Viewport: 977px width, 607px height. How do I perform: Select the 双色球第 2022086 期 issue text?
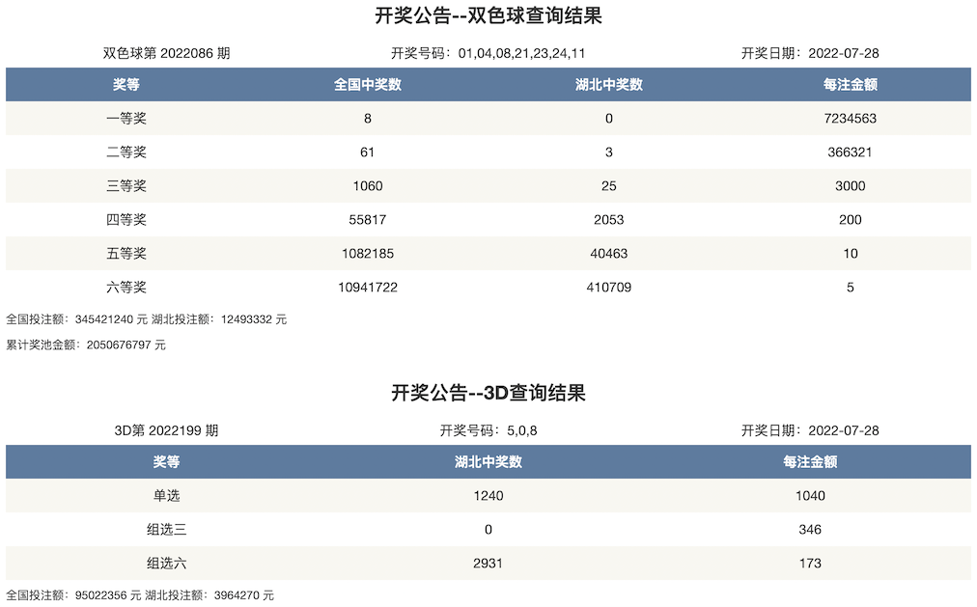click(166, 53)
